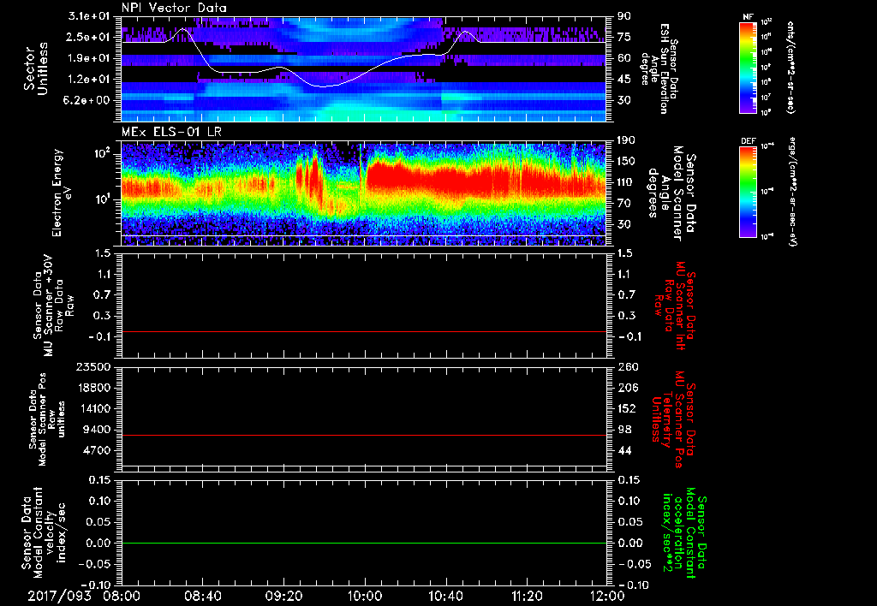Click the 'Model Scanner Pos Raw unitless' axis label
This screenshot has width=877, height=606.
(x=46, y=419)
